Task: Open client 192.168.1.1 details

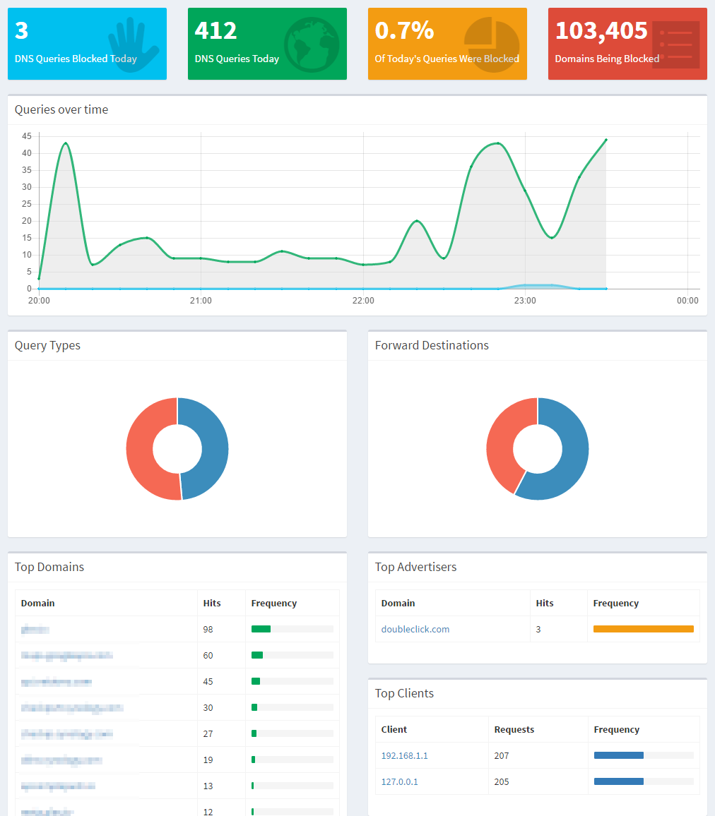Action: 404,755
